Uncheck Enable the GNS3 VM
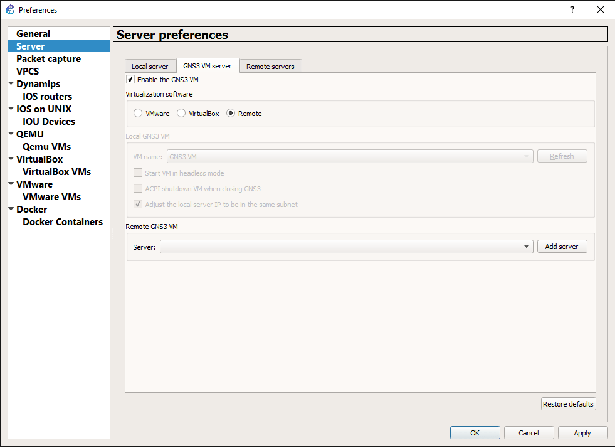 [130, 79]
